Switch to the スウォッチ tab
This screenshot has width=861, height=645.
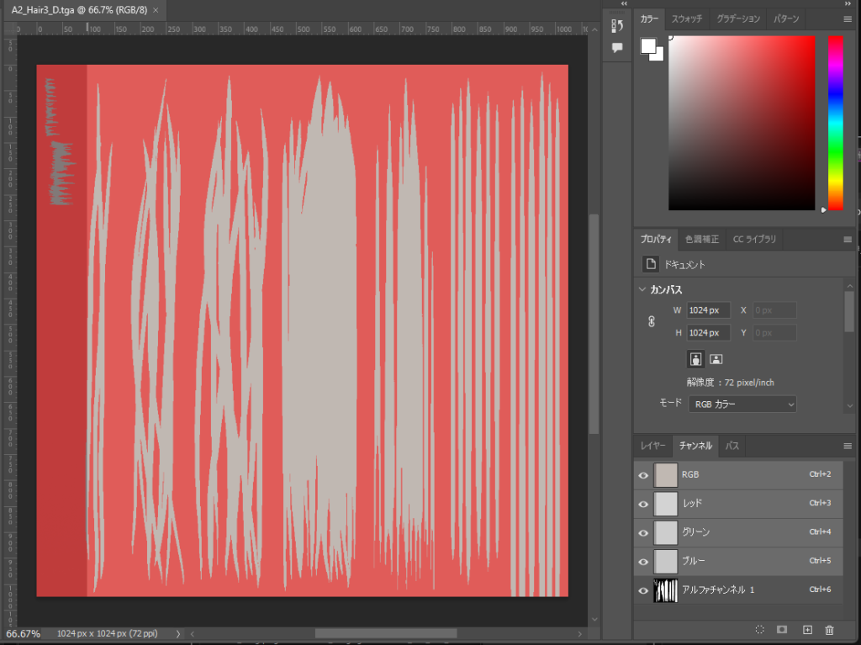click(x=686, y=19)
